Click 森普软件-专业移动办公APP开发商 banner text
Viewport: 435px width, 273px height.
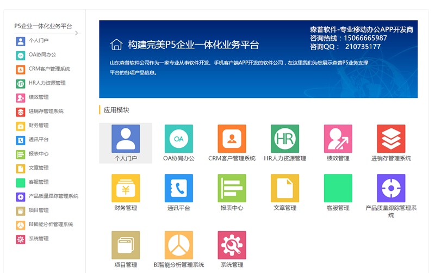coord(362,29)
